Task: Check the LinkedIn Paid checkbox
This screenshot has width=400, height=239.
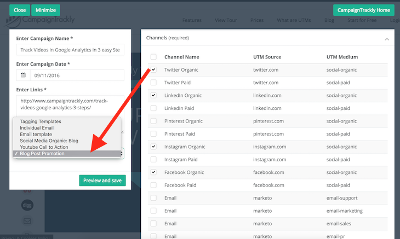Action: [x=153, y=108]
